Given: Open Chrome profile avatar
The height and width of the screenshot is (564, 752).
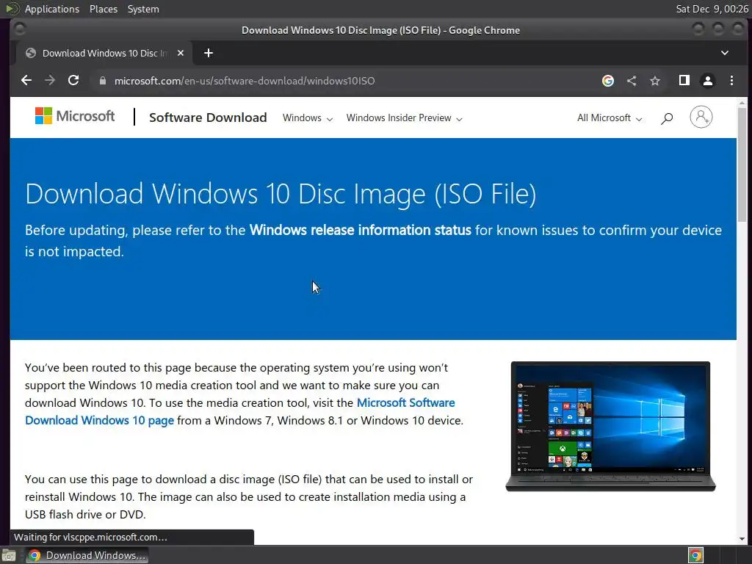Looking at the screenshot, I should (708, 81).
